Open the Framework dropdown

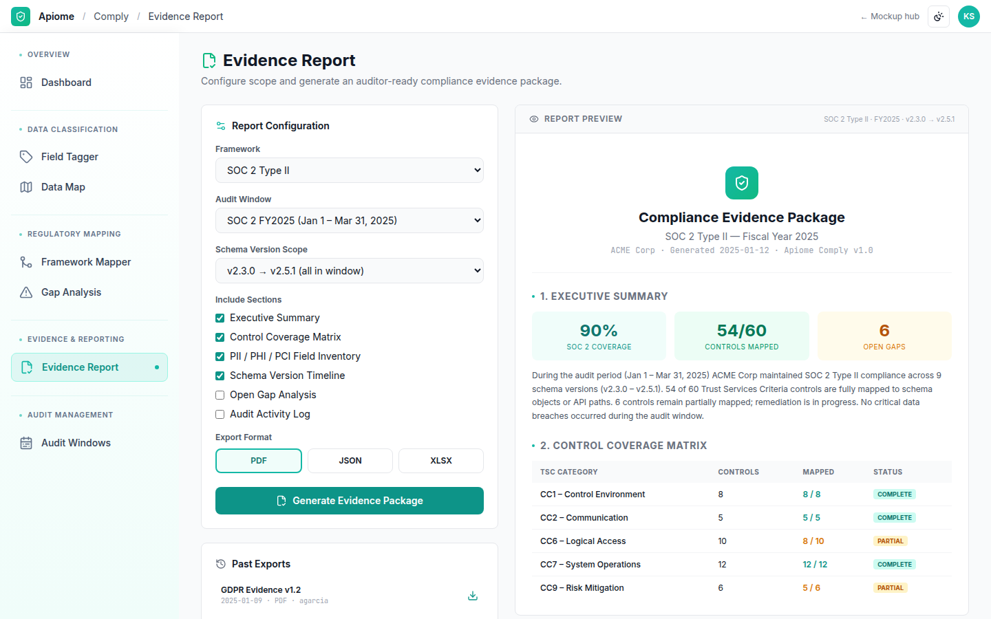tap(350, 171)
